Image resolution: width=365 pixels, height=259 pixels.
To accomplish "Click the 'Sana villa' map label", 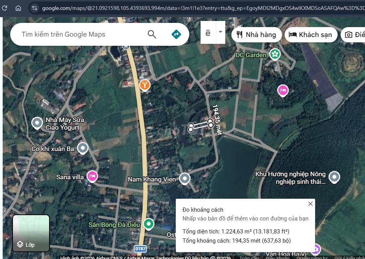I will click(x=70, y=177).
